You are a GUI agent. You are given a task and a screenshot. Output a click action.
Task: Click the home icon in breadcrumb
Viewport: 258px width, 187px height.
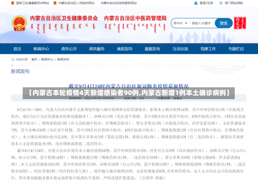pyautogui.click(x=13, y=59)
